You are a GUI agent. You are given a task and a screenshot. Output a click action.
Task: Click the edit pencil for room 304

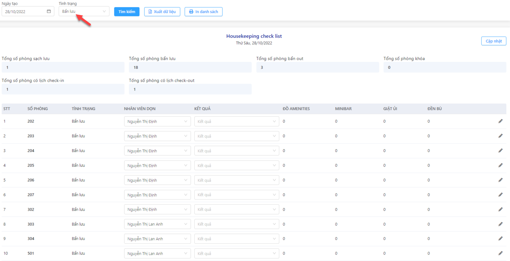pos(500,238)
